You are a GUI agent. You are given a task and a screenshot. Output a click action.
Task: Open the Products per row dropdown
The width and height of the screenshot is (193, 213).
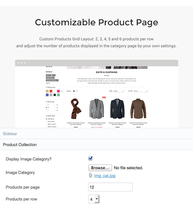tap(94, 199)
